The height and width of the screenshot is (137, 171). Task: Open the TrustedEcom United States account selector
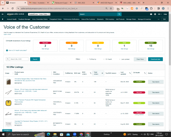point(39,14)
